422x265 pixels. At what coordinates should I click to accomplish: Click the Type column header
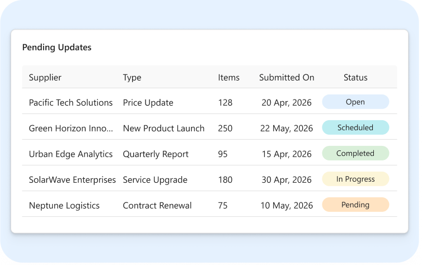132,78
